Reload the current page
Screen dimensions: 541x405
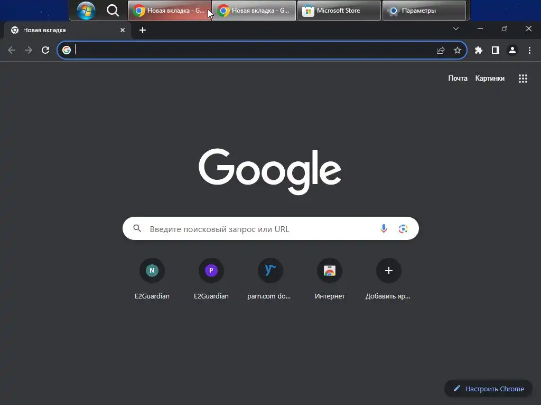click(x=45, y=50)
